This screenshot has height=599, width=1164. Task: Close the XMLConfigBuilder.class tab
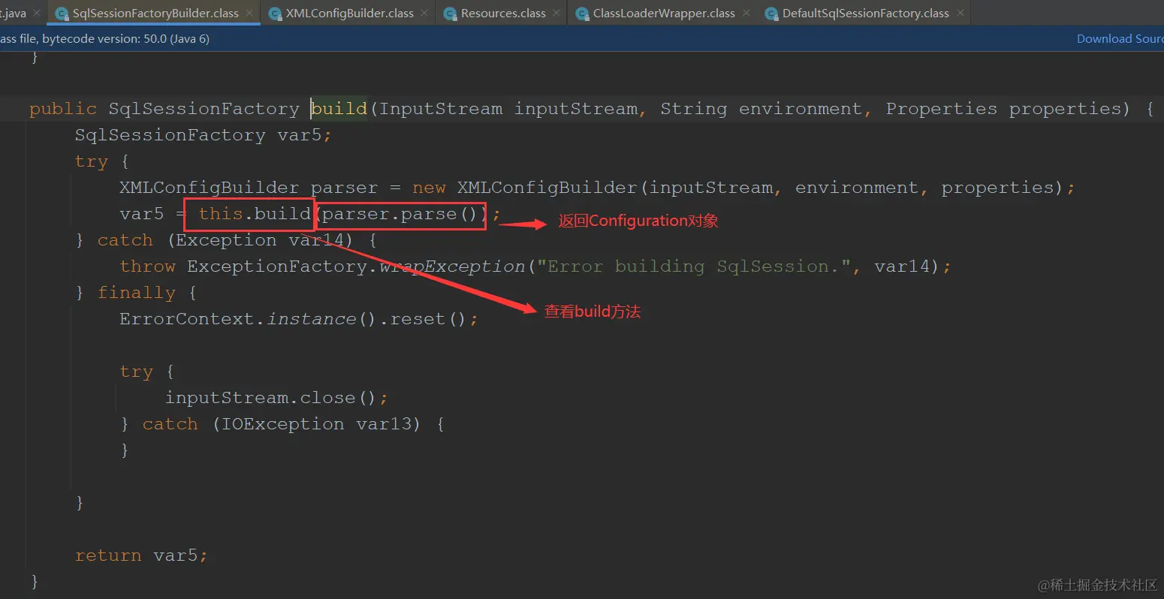pos(424,13)
